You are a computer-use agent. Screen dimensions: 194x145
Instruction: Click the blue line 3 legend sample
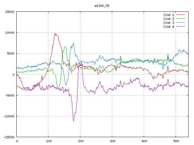180,23
